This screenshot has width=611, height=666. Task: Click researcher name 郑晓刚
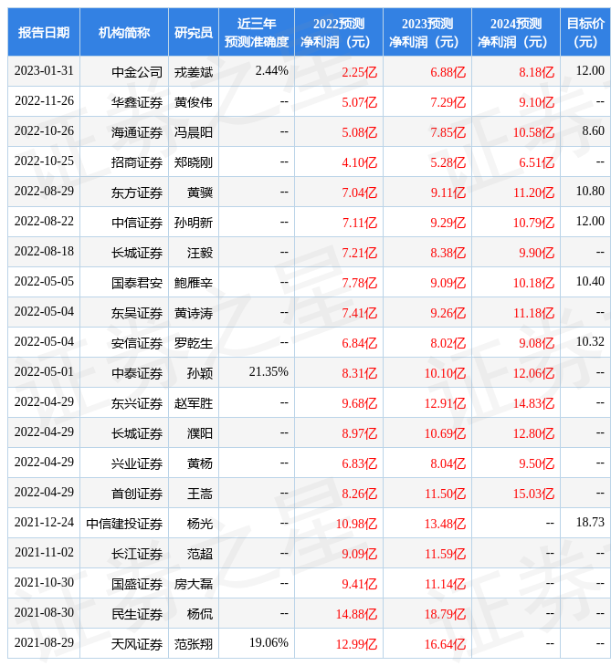click(194, 162)
